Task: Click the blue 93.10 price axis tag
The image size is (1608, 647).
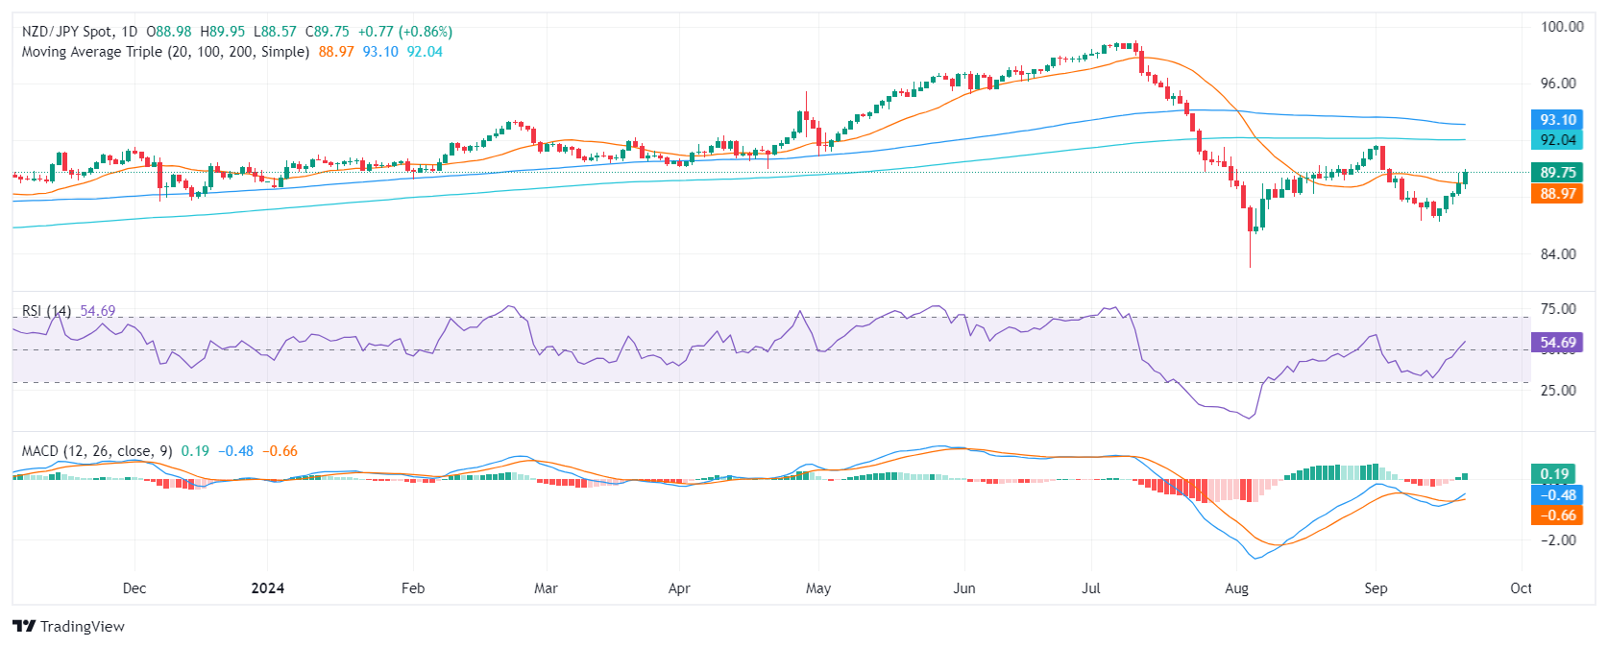Action: point(1556,120)
